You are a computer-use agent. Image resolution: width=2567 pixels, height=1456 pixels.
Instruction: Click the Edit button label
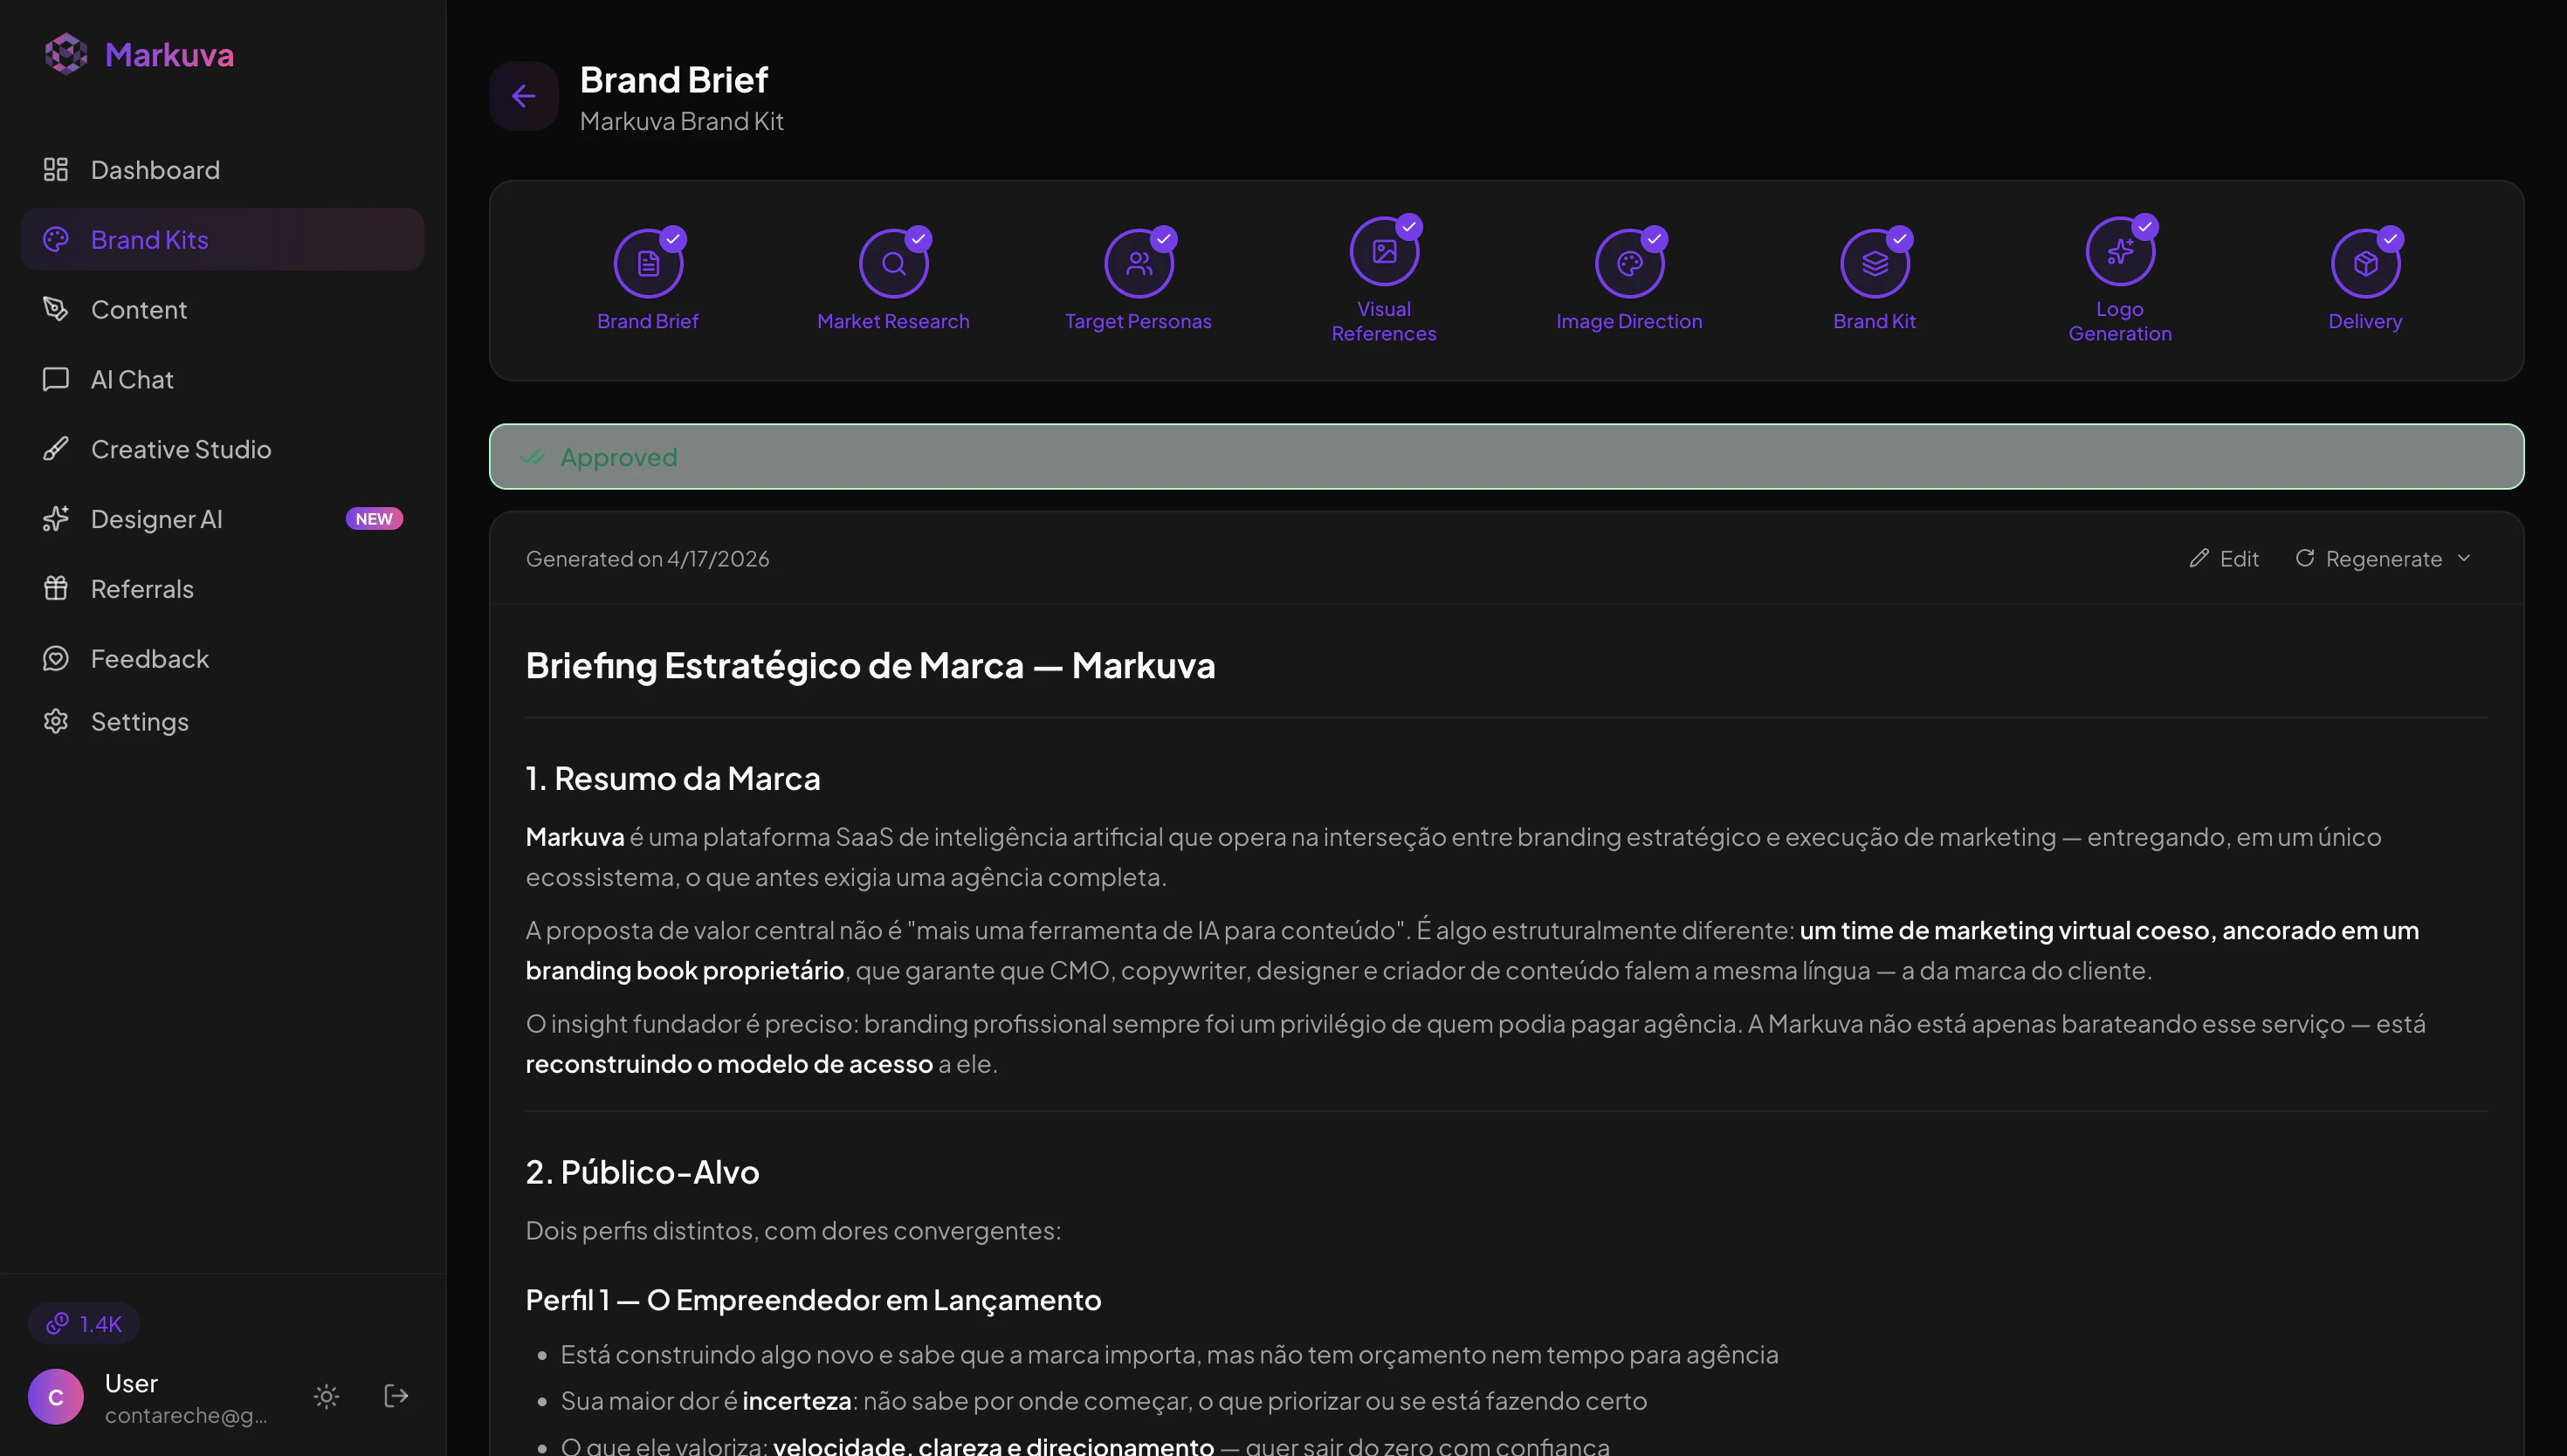coord(2239,559)
